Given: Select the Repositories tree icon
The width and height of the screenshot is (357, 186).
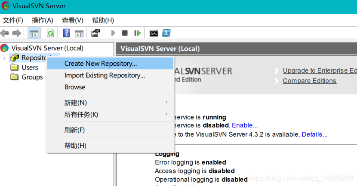Looking at the screenshot, I should [15, 58].
